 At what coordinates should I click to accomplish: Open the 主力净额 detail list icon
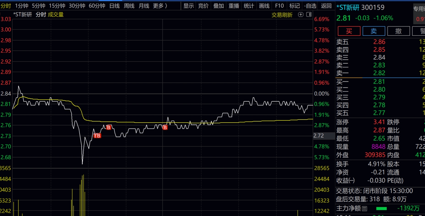tap(364, 208)
